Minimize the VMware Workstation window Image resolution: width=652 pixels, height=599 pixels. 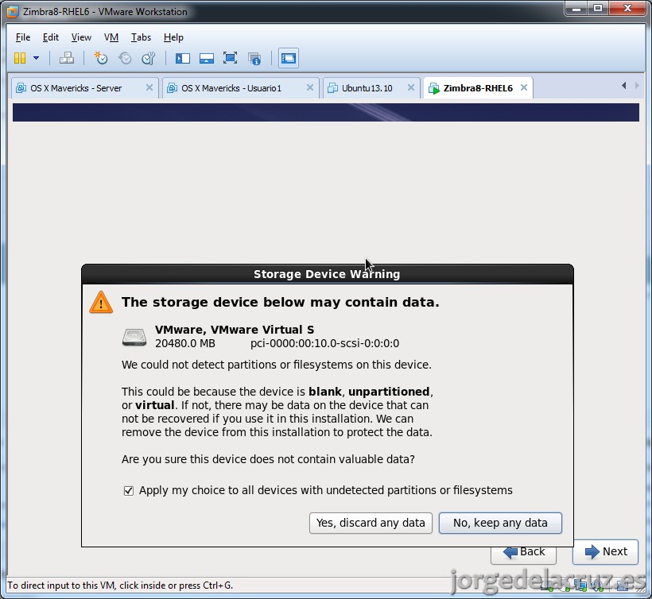click(x=576, y=9)
